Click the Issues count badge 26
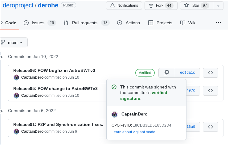The height and width of the screenshot is (145, 229). coord(52,23)
